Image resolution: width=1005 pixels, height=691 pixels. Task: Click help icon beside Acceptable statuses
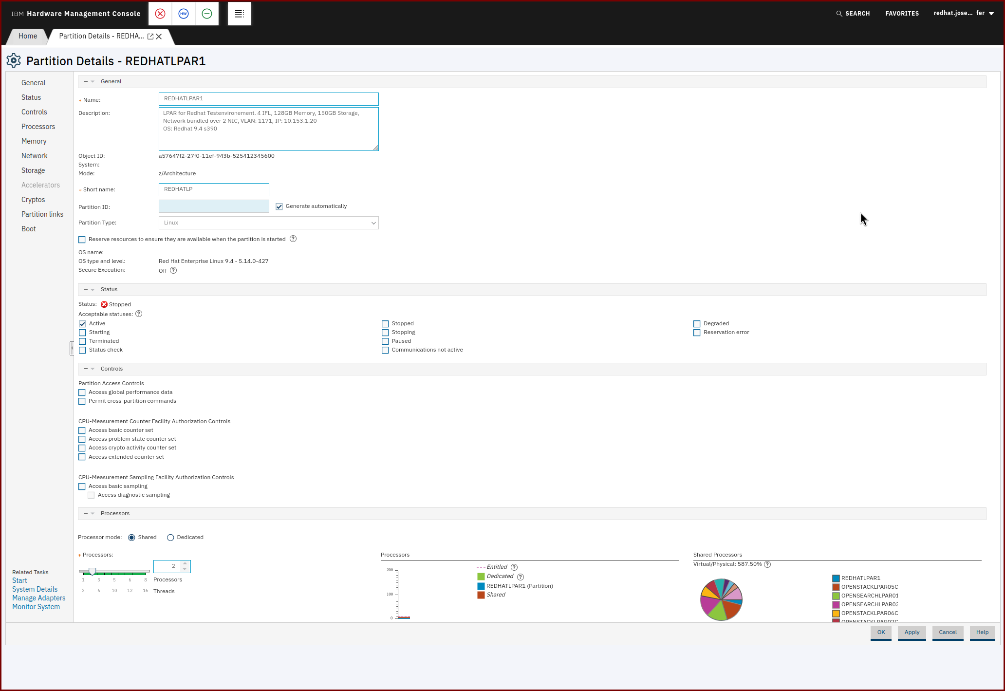coord(139,314)
